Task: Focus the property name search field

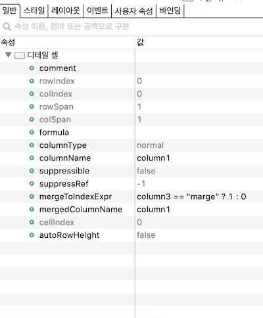Action: pos(131,27)
